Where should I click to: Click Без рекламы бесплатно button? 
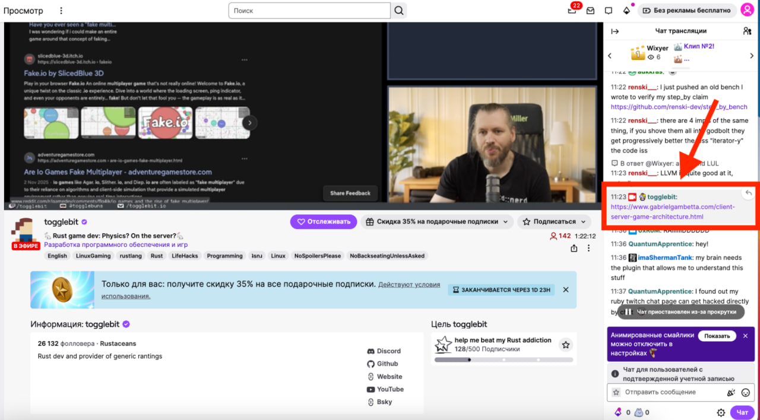click(687, 11)
